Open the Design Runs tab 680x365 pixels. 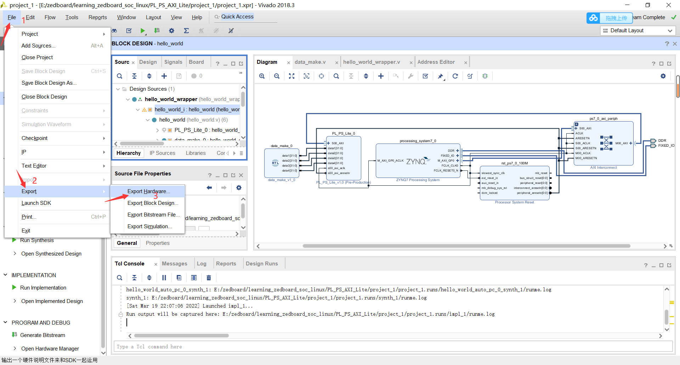(x=262, y=264)
